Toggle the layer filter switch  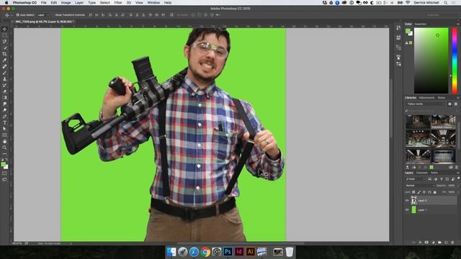coord(458,179)
